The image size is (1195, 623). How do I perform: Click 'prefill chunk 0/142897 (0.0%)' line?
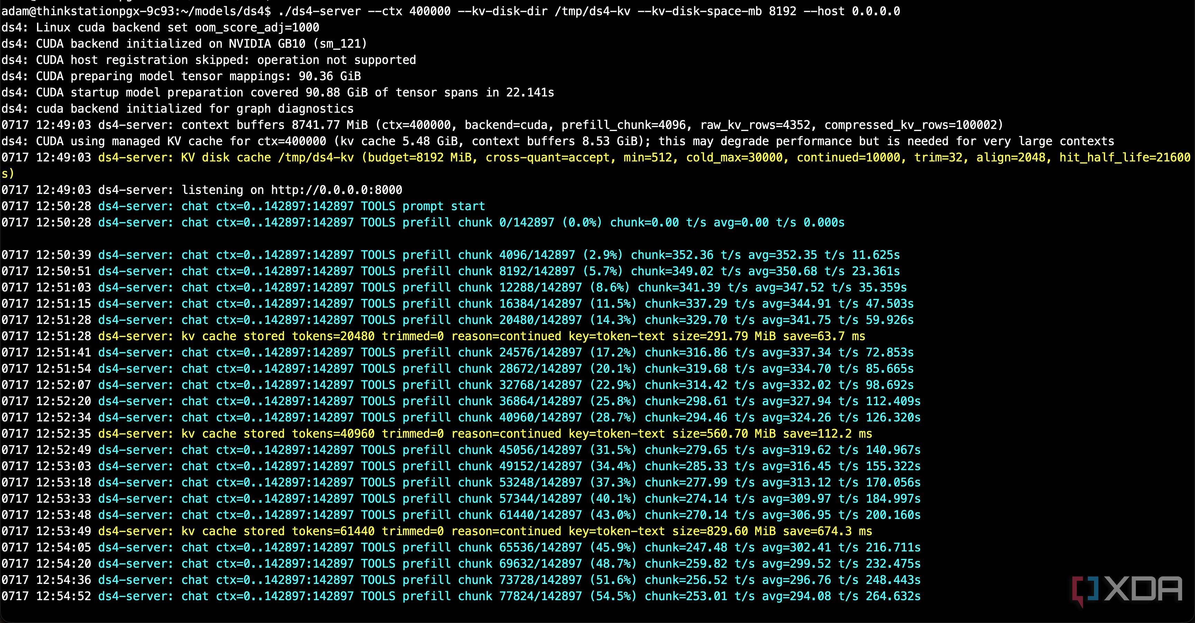pyautogui.click(x=423, y=222)
